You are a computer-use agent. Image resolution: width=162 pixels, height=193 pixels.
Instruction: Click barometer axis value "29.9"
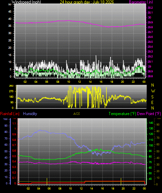150,22
